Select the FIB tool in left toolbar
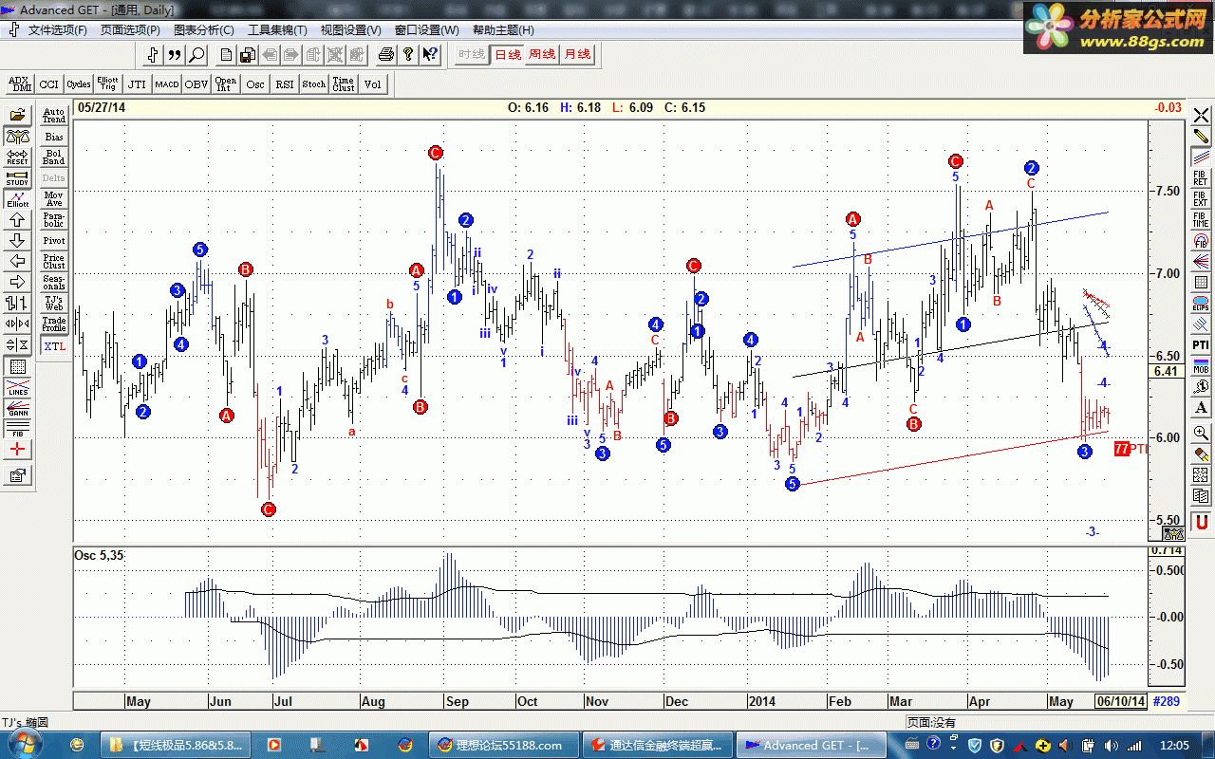This screenshot has width=1215, height=759. point(17,429)
